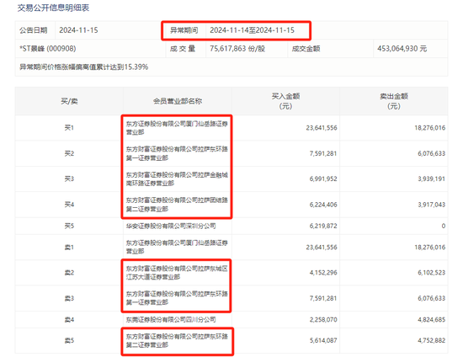Click 买1 broker 东方证券厦门仙岳路证券营业部

coord(177,128)
